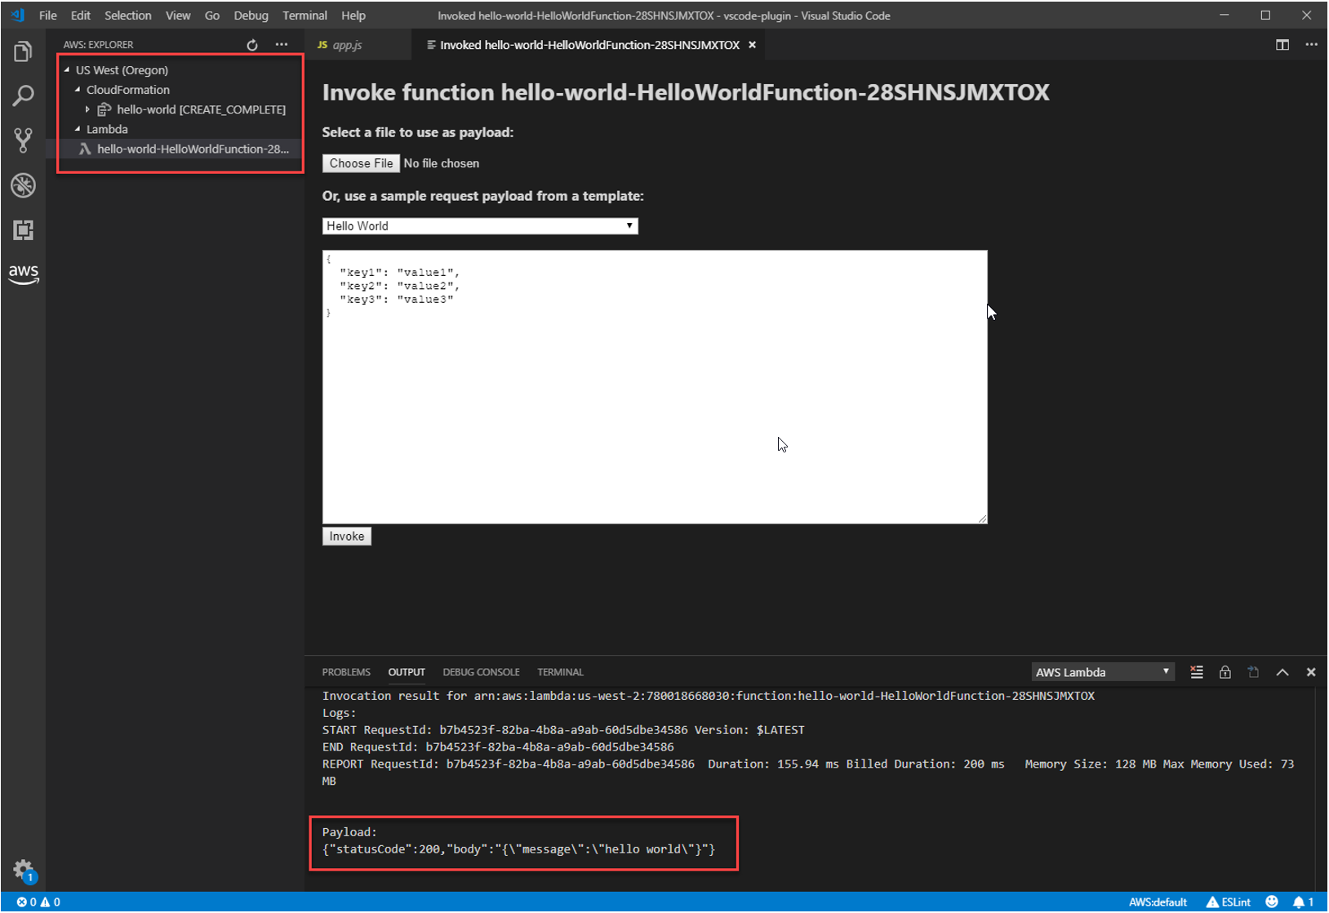Refresh the AWS Explorer
Screen dimensions: 1329x913
(252, 45)
